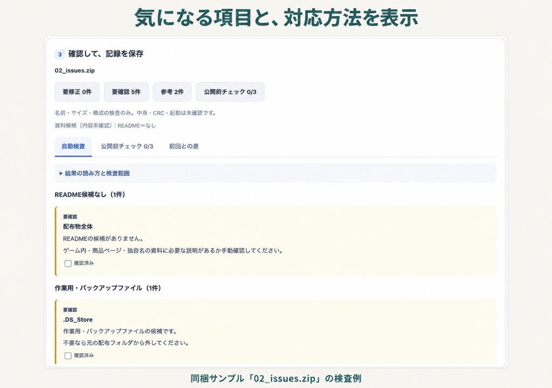Click the 公開前チェック 0/3 summary badge
Image resolution: width=552 pixels, height=388 pixels.
tap(230, 92)
